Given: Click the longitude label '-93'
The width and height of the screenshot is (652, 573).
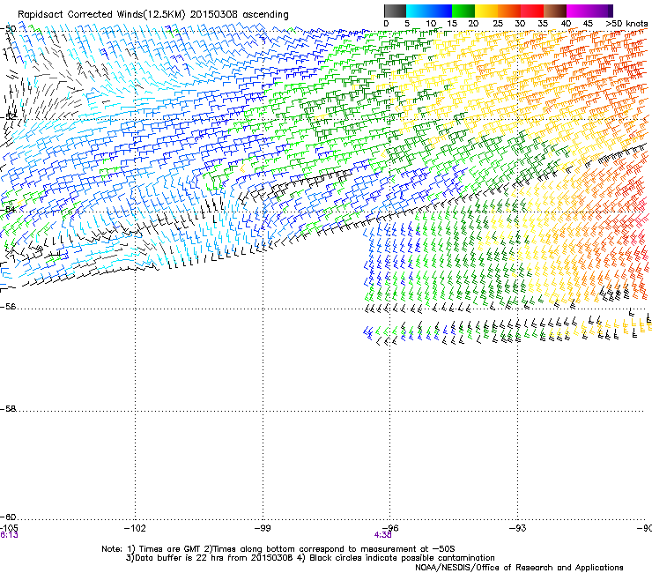Looking at the screenshot, I should tap(517, 528).
